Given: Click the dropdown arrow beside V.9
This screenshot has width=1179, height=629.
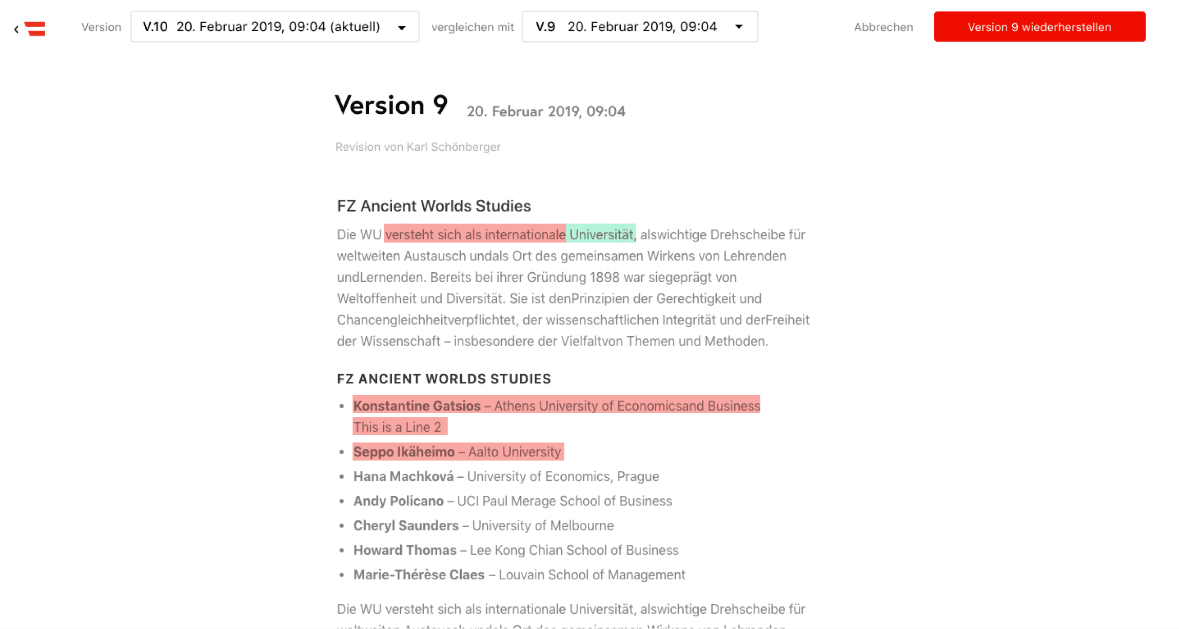Looking at the screenshot, I should pyautogui.click(x=739, y=27).
